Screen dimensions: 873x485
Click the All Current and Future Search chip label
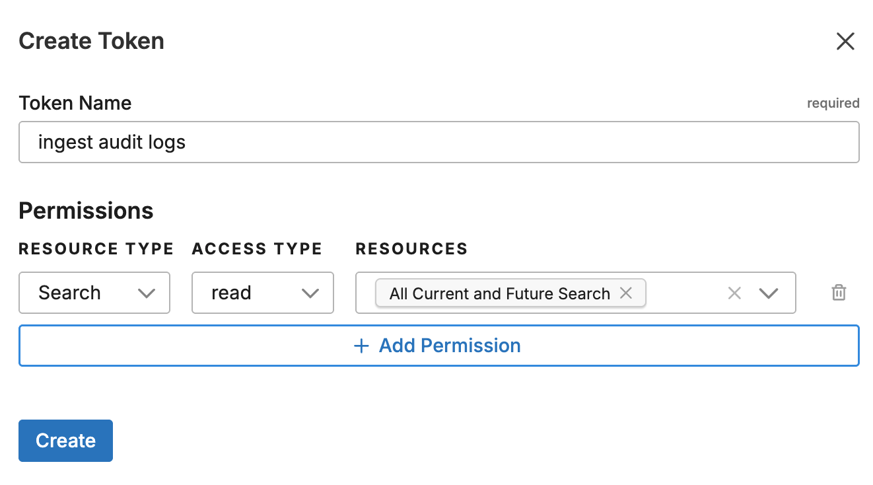[499, 293]
